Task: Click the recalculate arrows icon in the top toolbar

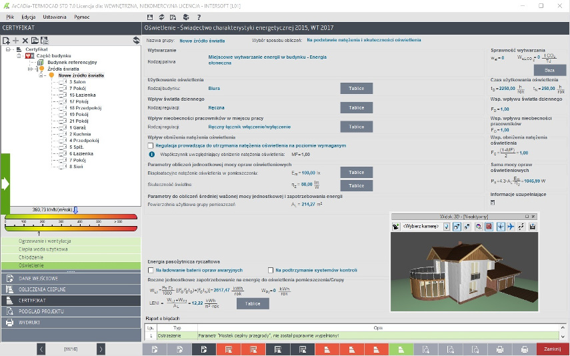Action: [x=162, y=17]
